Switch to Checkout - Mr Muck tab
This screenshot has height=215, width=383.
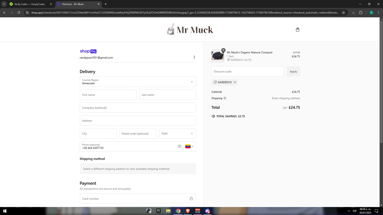(x=78, y=4)
